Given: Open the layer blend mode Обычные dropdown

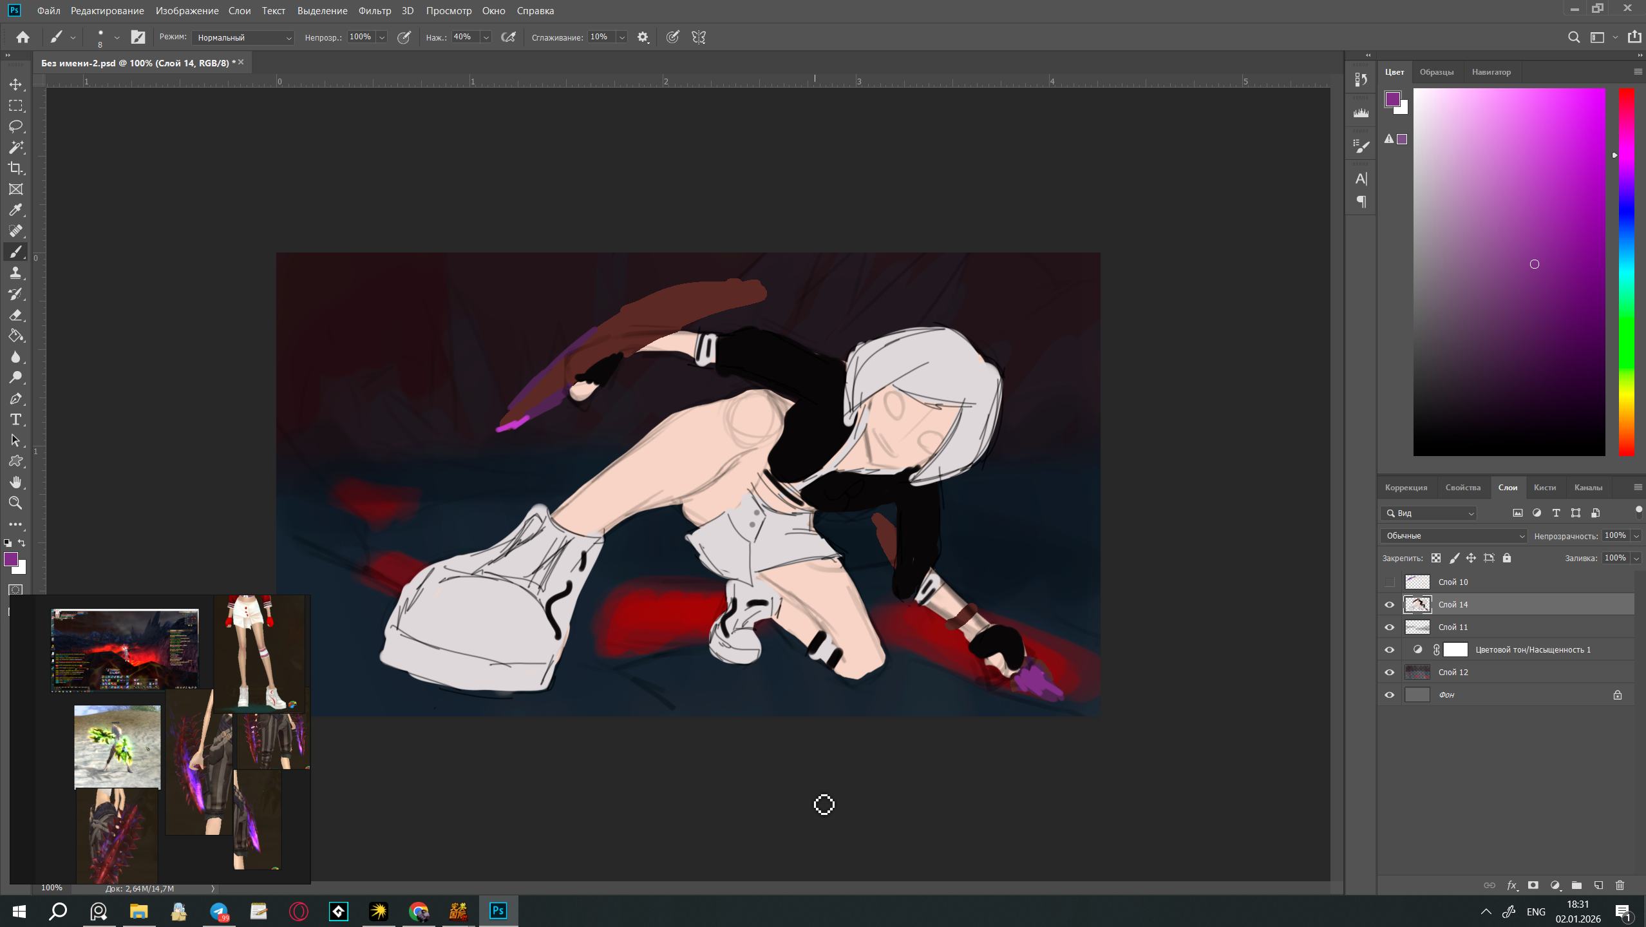Looking at the screenshot, I should 1453,536.
